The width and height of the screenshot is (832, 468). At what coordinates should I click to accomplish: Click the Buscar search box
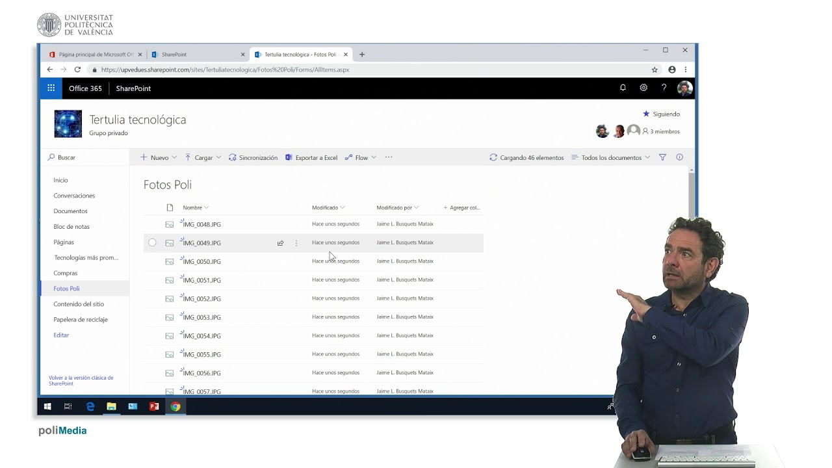86,157
